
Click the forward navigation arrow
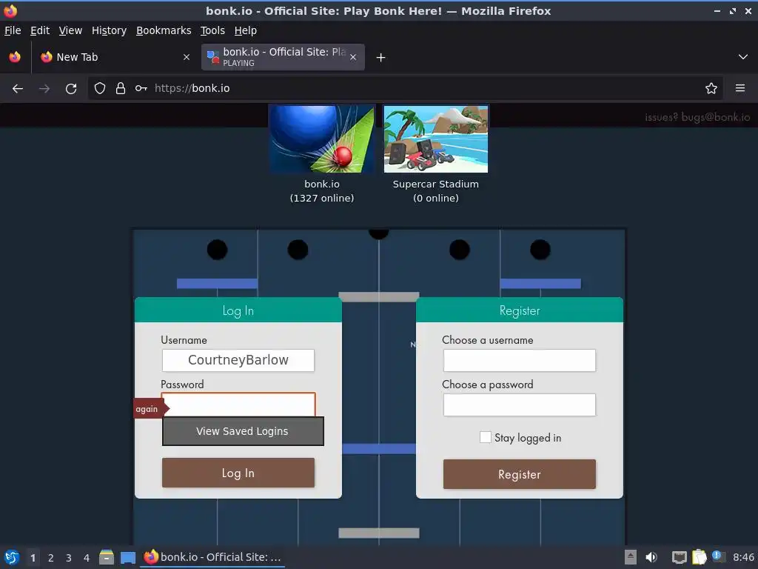[44, 89]
